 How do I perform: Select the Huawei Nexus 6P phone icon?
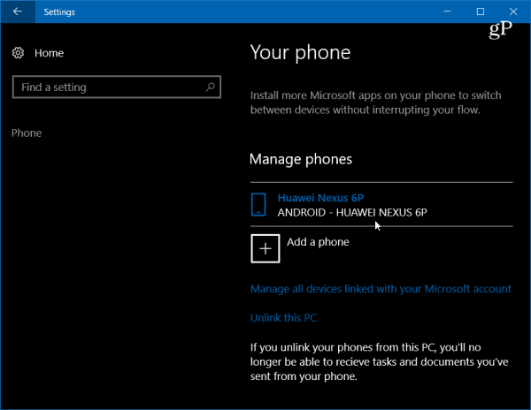coord(258,204)
